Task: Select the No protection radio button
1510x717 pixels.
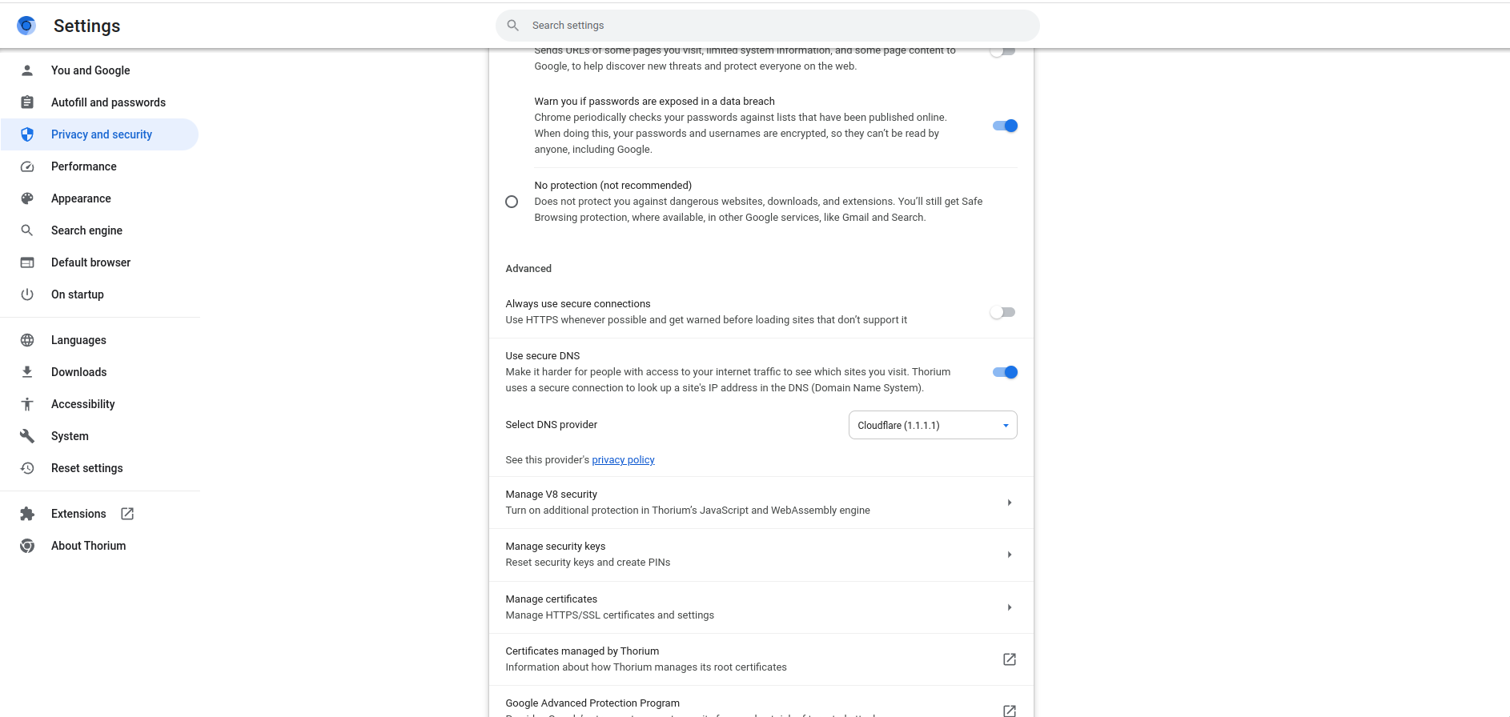Action: click(x=512, y=202)
